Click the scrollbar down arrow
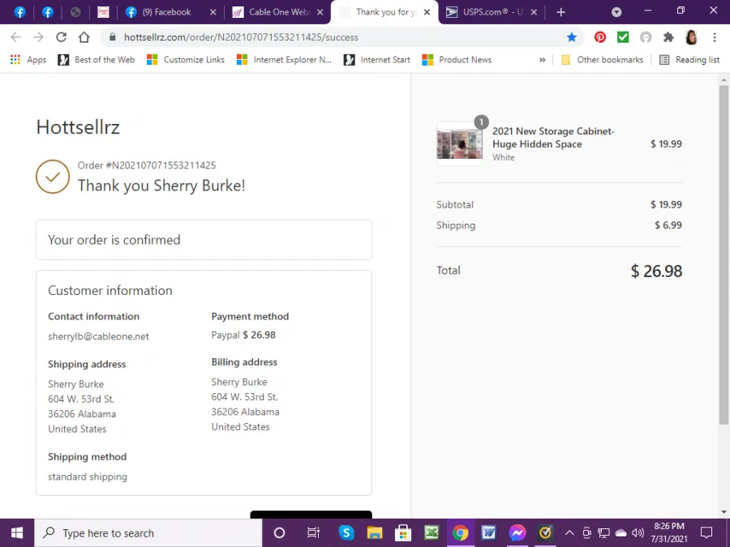This screenshot has height=547, width=730. pos(724,512)
